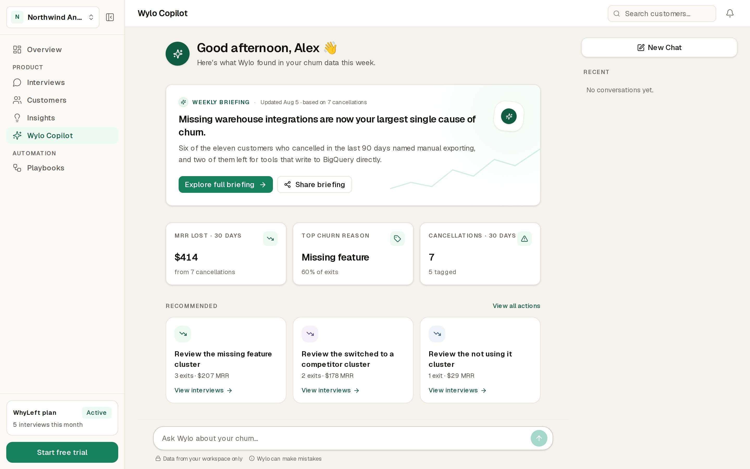Click 'No conversations yet.' text
750x469 pixels.
[620, 90]
